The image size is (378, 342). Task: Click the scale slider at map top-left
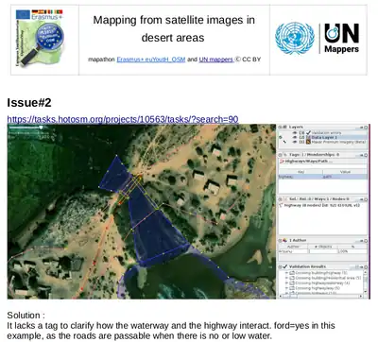coord(26,128)
